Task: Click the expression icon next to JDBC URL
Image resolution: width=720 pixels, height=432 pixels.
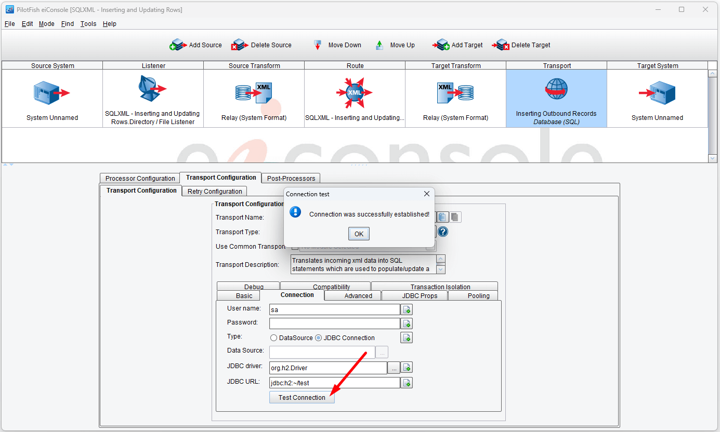Action: point(407,383)
